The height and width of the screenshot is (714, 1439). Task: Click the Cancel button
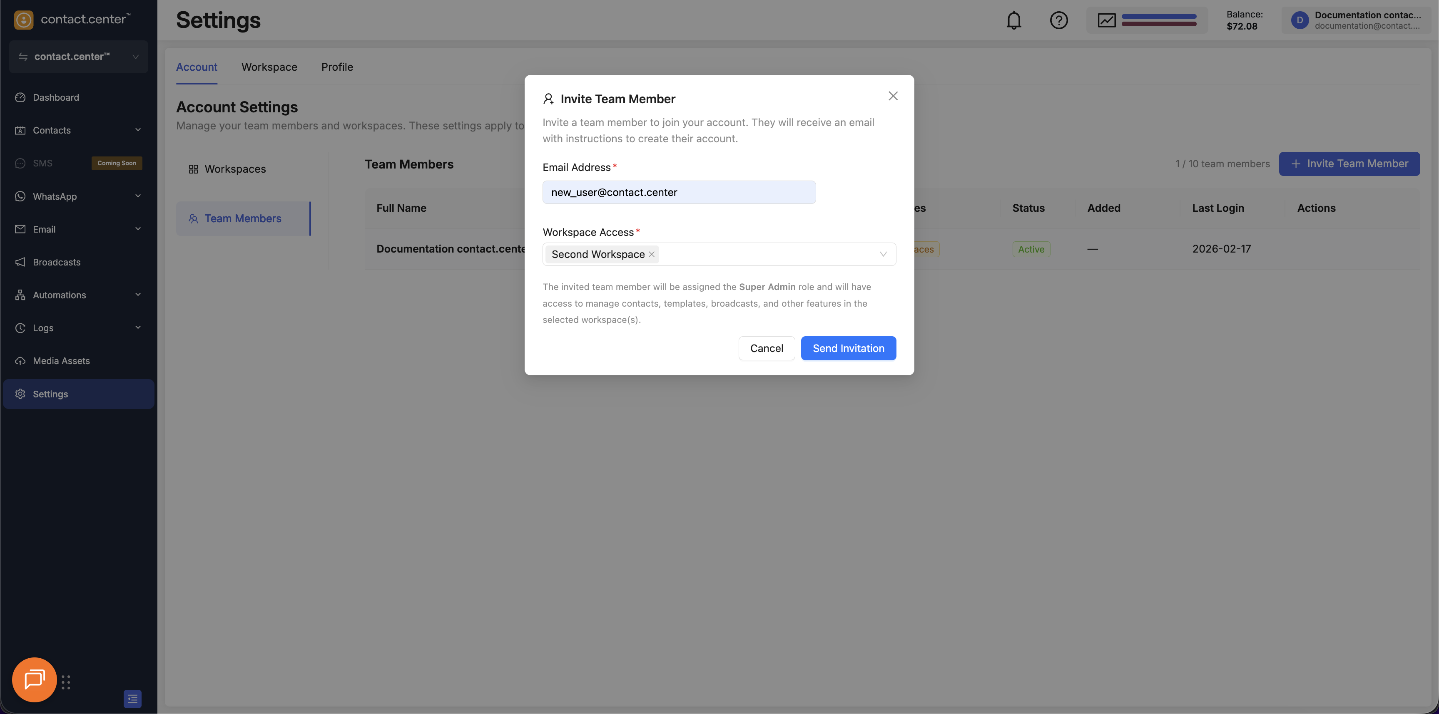(x=766, y=348)
